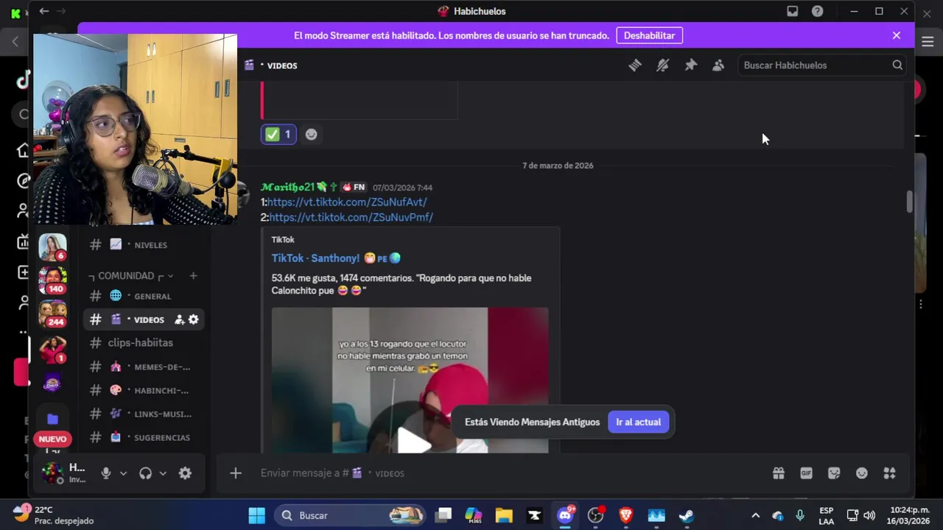Click the Enviar mensaje input field
The image size is (943, 530).
508,473
